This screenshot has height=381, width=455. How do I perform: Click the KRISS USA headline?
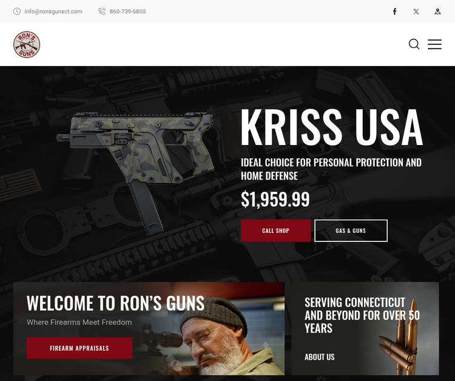332,127
